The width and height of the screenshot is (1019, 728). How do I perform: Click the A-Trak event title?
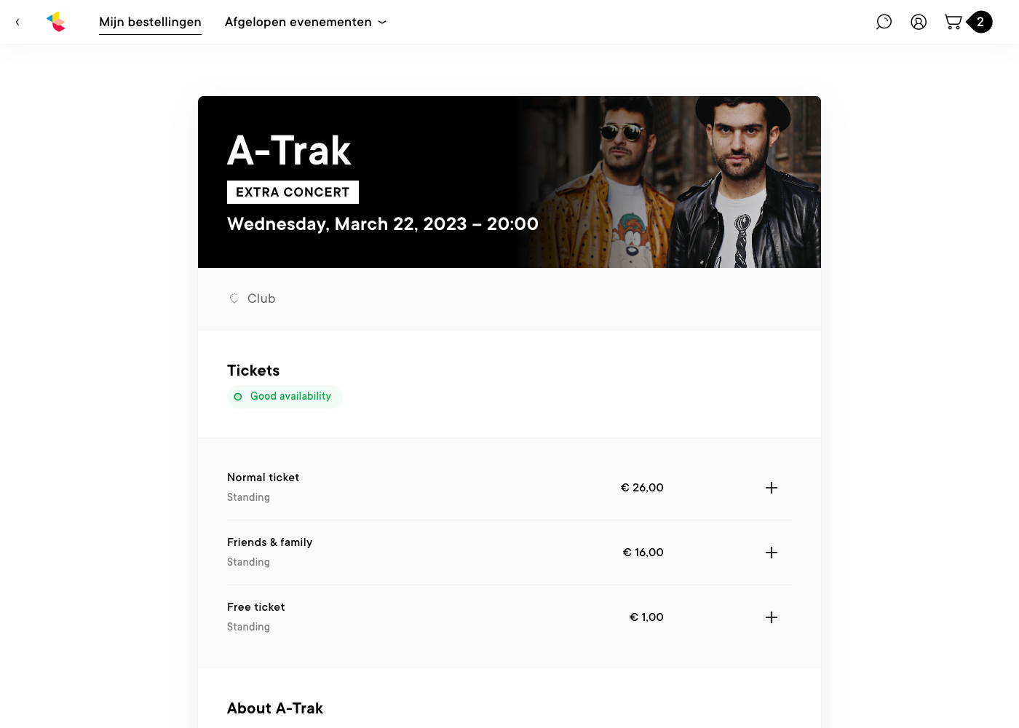[x=289, y=151]
